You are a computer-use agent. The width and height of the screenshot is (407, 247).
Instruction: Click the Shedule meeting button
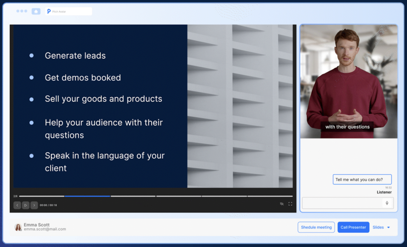pos(316,227)
